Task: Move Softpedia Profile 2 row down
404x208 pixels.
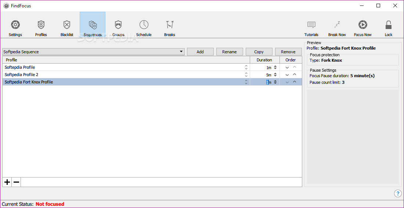Action: (287, 75)
